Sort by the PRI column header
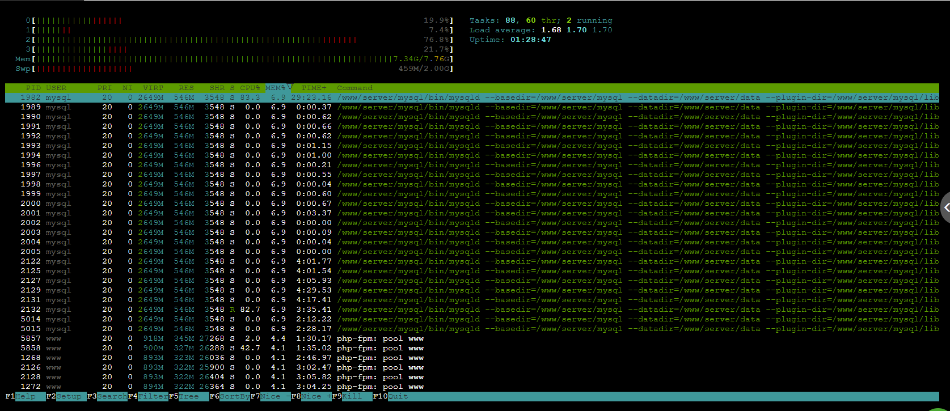Image resolution: width=950 pixels, height=411 pixels. (x=104, y=88)
